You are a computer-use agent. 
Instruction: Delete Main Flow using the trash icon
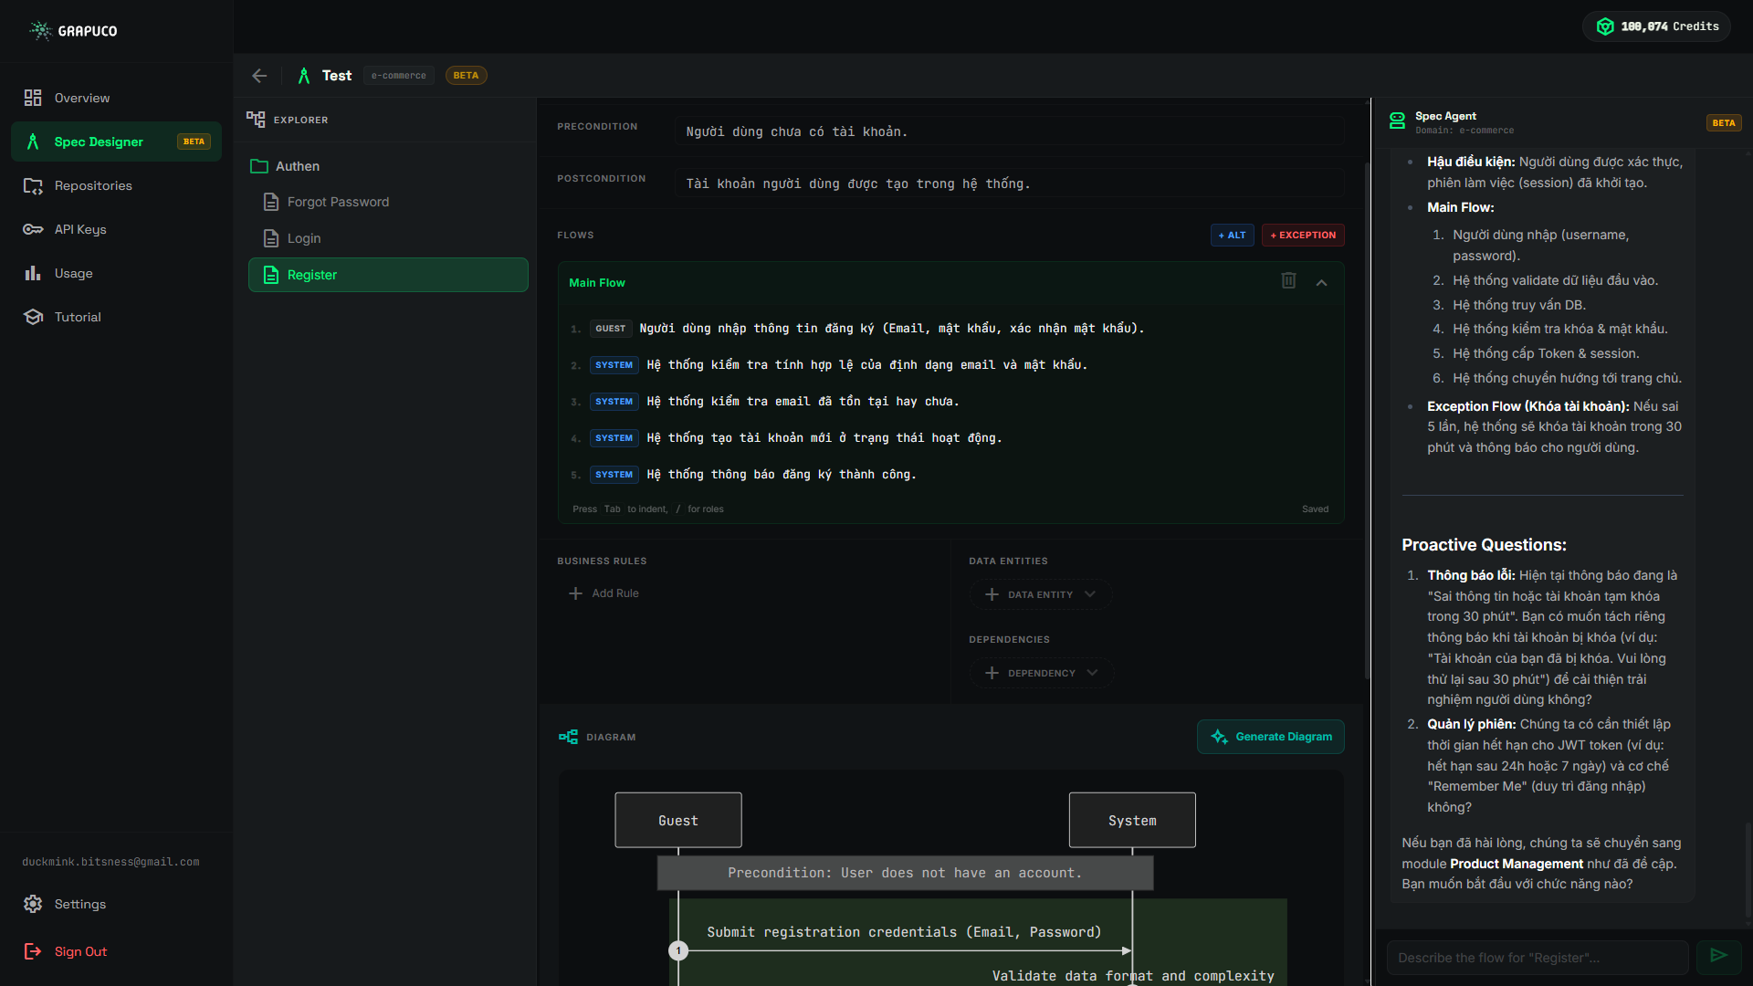1288,281
